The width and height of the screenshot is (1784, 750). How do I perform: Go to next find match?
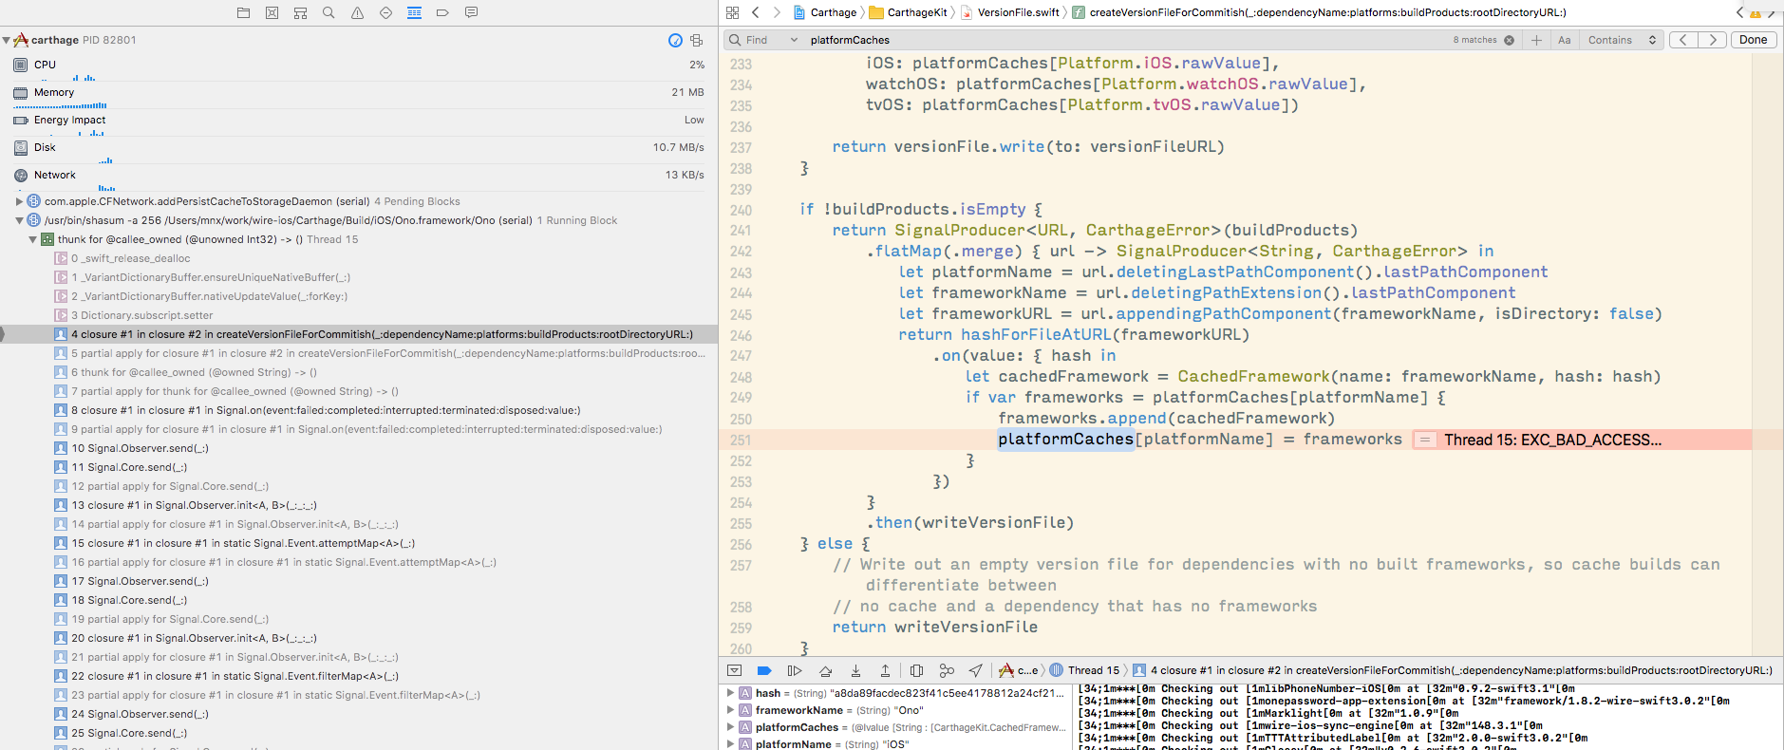(1713, 40)
